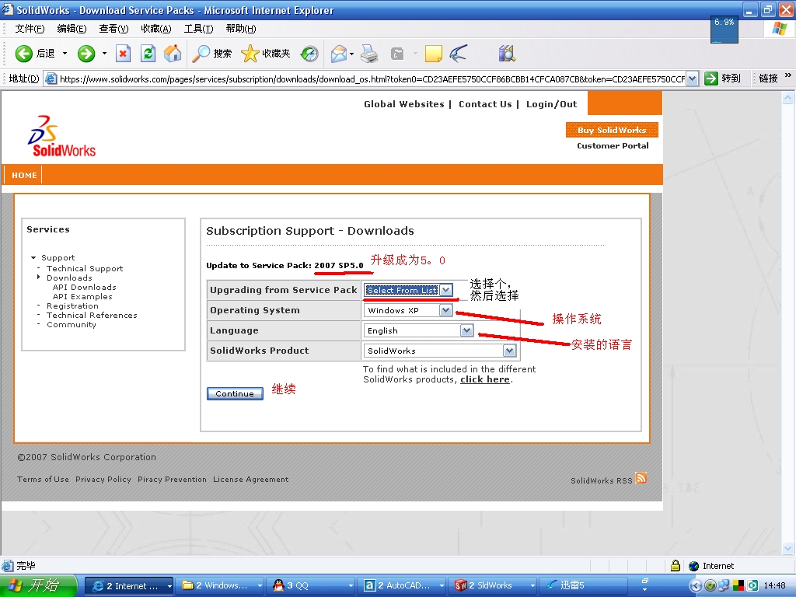Click the History toolbar icon

pos(309,54)
